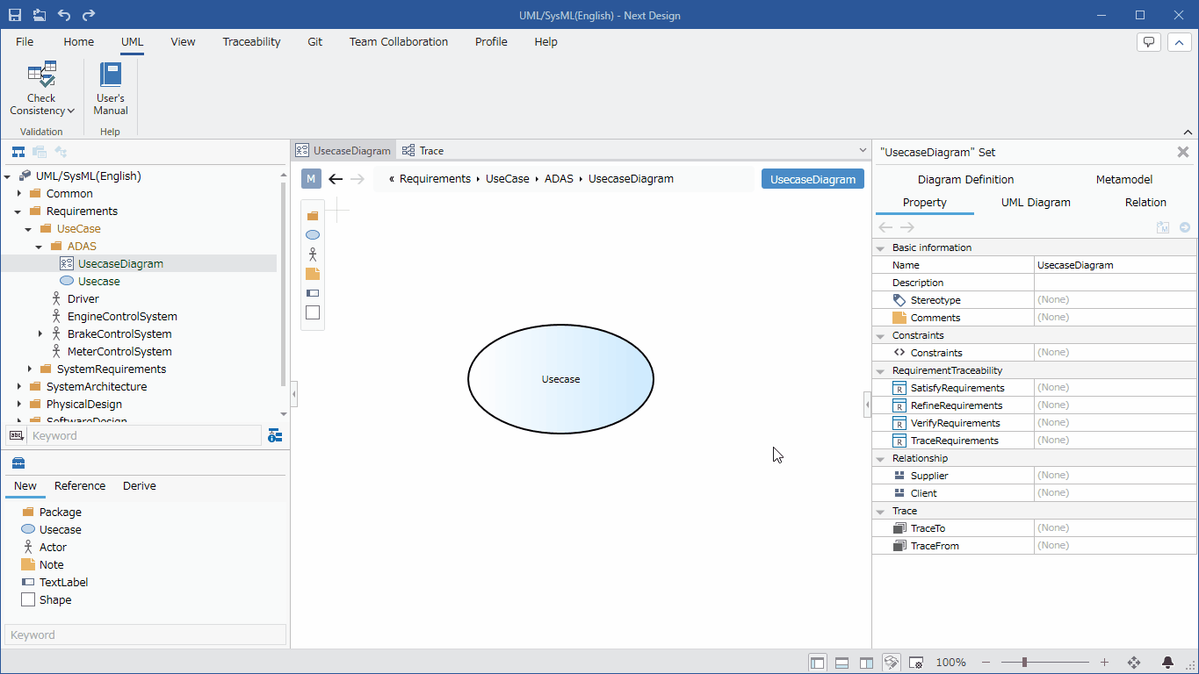Click the Undo arrow icon
The height and width of the screenshot is (674, 1199).
click(x=64, y=15)
